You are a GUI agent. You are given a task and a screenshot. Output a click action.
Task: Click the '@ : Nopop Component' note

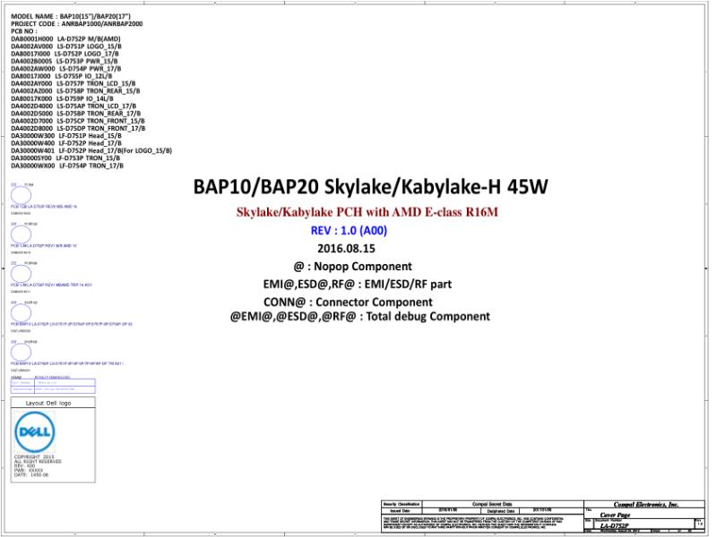point(352,266)
